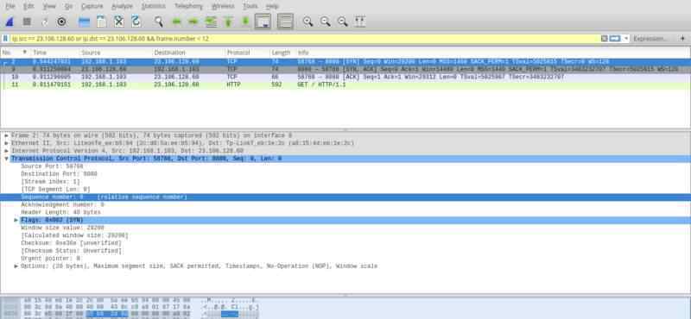
Task: Open the View menu
Action: (49, 6)
